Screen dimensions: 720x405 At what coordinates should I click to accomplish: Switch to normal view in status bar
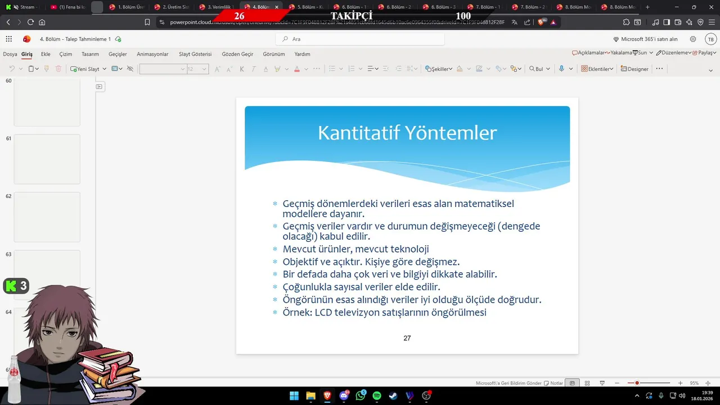point(572,383)
